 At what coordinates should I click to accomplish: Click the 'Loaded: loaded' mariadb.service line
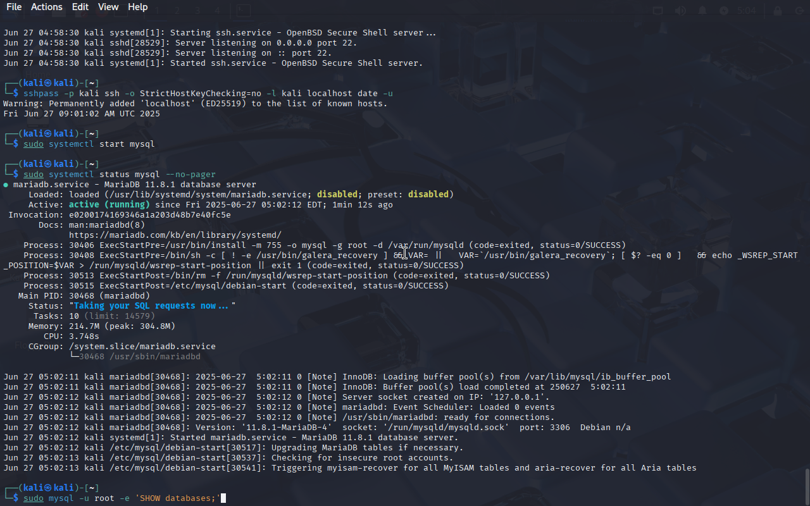[x=241, y=195]
